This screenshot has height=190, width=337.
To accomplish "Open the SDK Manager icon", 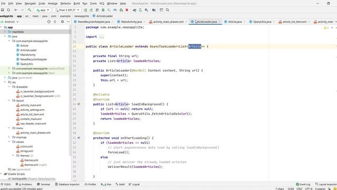I will click(x=146, y=10).
